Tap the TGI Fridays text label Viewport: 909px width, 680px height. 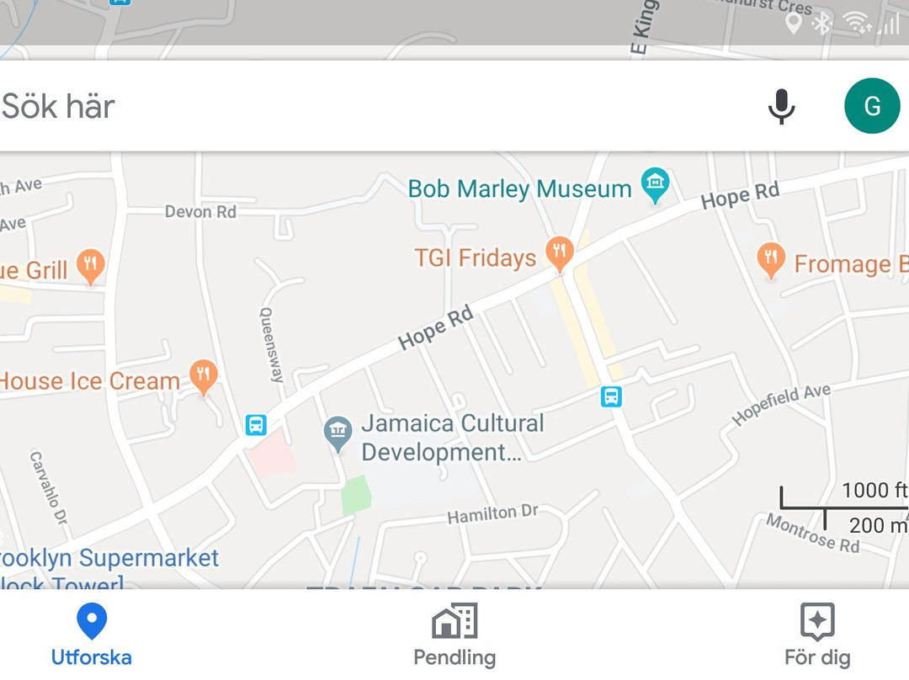click(x=476, y=258)
